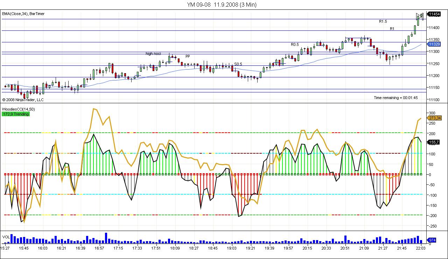Click the 250 level on the CCI axis
The width and height of the screenshot is (448, 259).
point(432,123)
